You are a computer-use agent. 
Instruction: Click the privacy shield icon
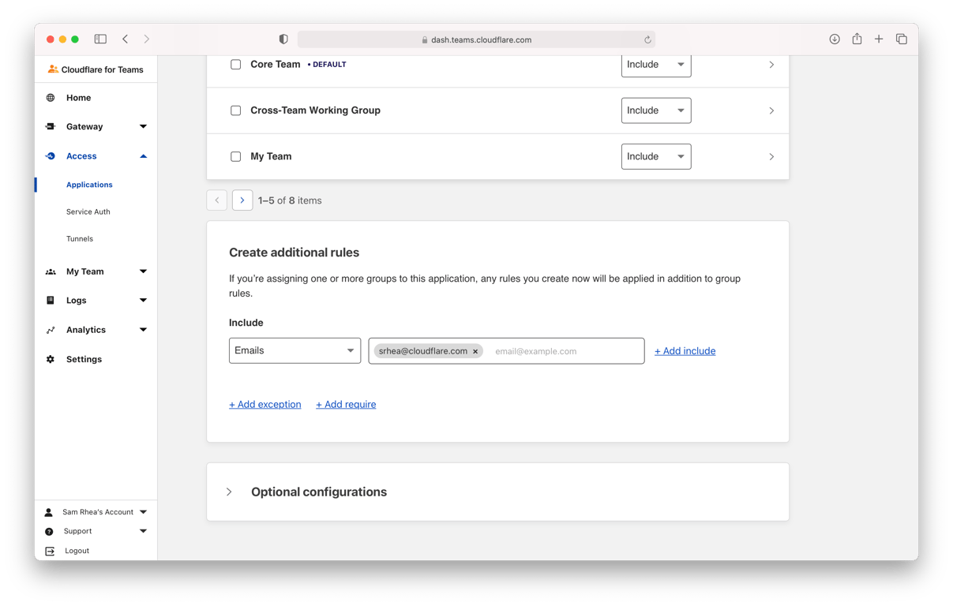click(x=283, y=39)
